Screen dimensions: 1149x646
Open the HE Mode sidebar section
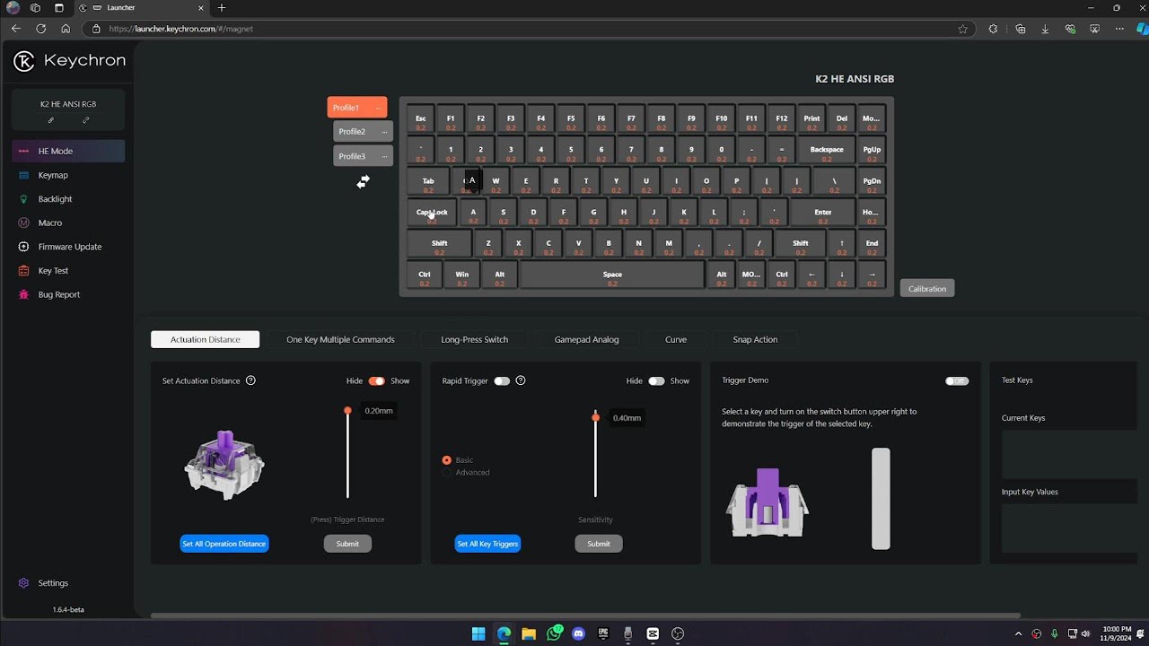click(68, 151)
